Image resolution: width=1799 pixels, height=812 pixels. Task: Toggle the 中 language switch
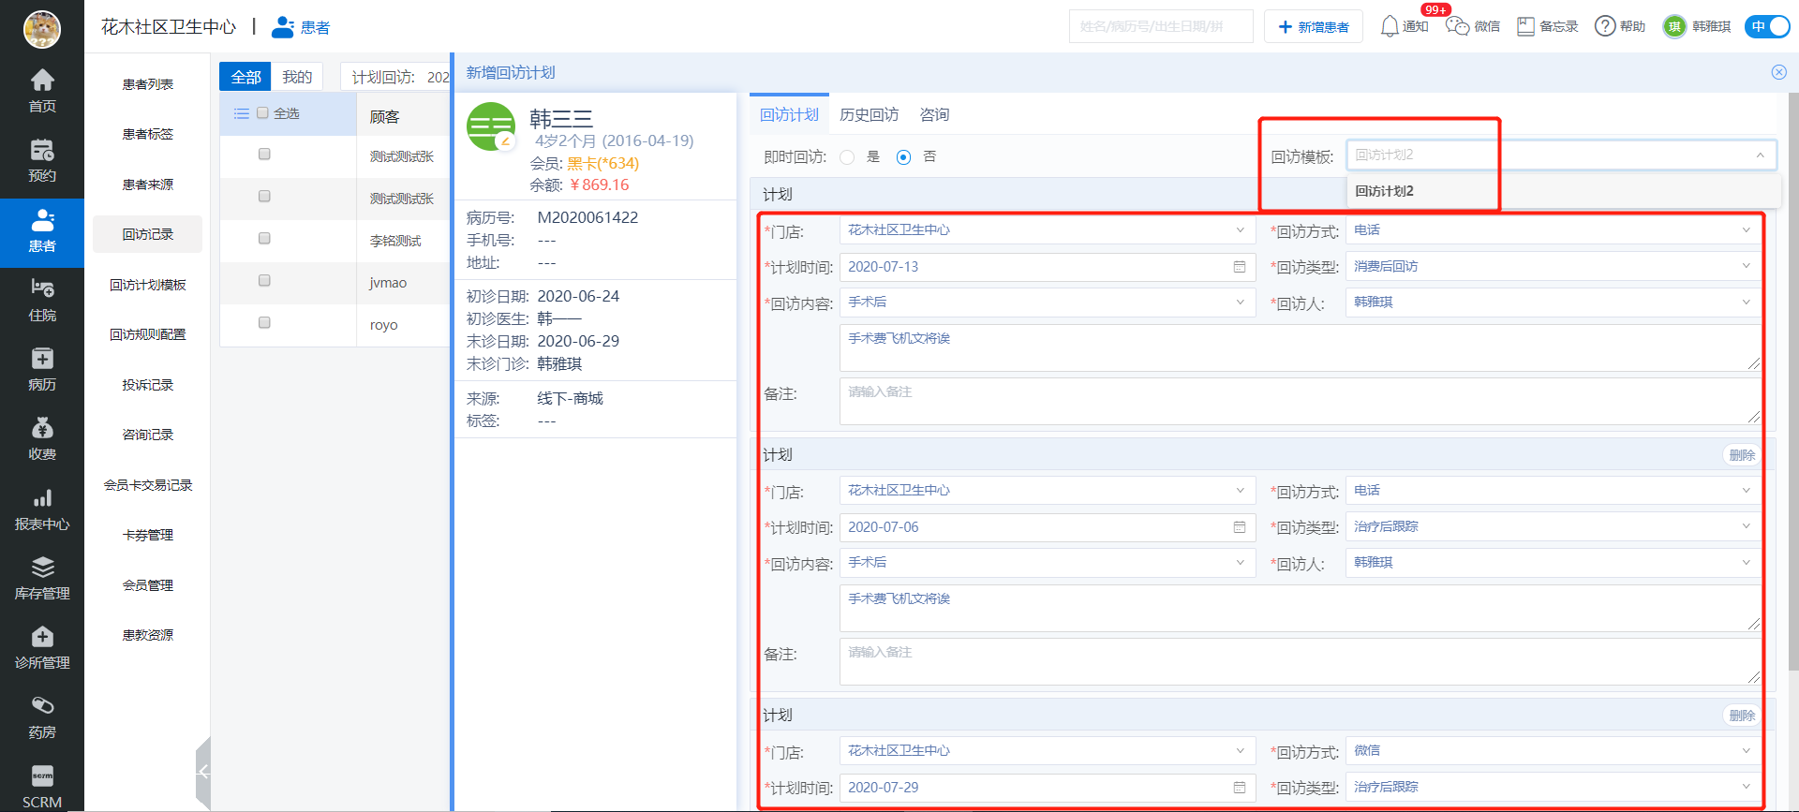[x=1767, y=26]
